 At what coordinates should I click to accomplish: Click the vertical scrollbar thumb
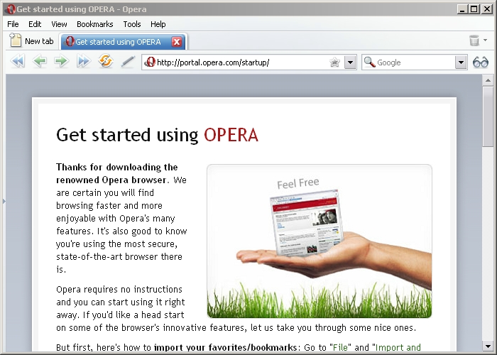(488, 116)
